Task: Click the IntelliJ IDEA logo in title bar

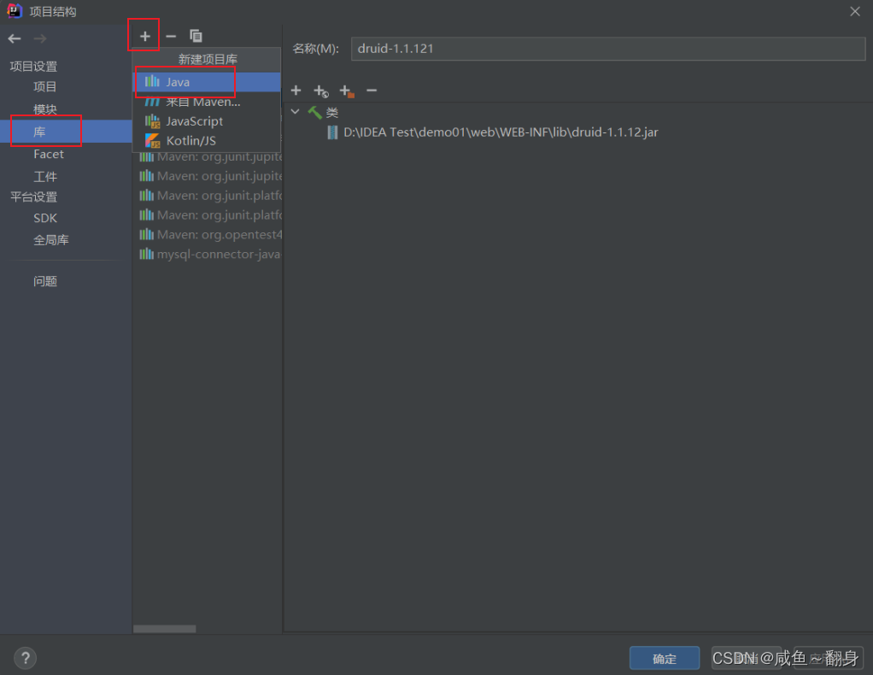Action: click(15, 11)
